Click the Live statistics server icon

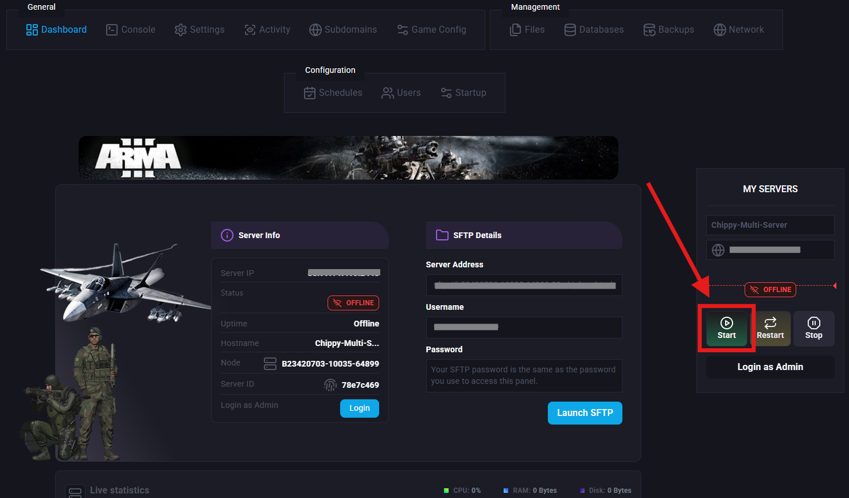pyautogui.click(x=75, y=492)
